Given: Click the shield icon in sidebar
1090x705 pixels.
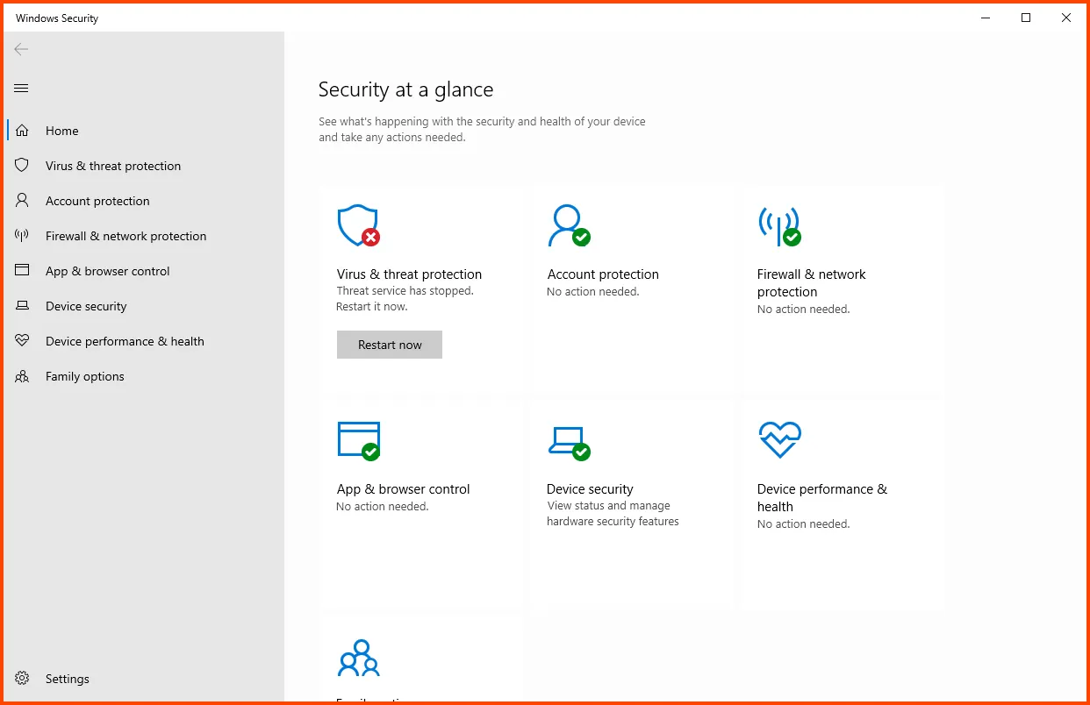Looking at the screenshot, I should click(22, 166).
